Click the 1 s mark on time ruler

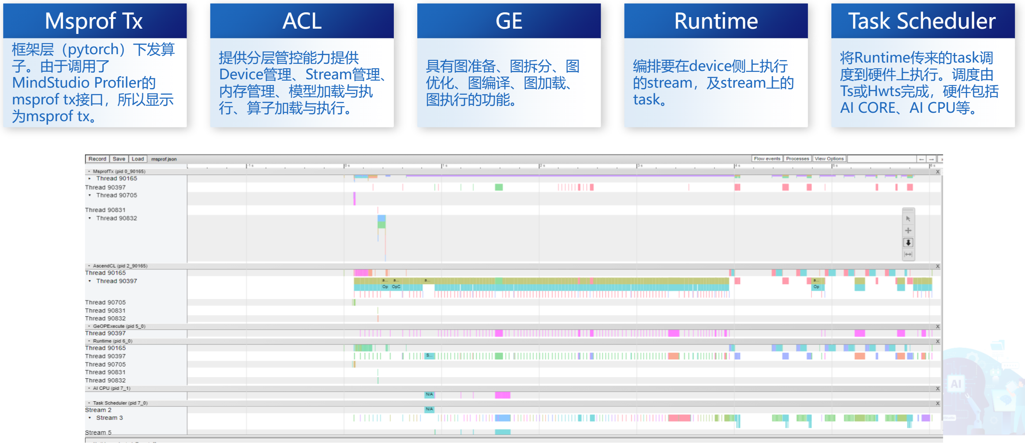coord(445,166)
